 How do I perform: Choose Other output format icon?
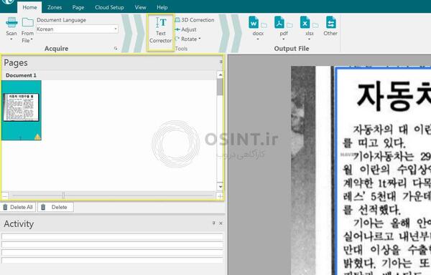pos(330,22)
